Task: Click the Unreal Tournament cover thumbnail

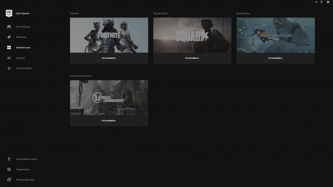Action: click(109, 97)
